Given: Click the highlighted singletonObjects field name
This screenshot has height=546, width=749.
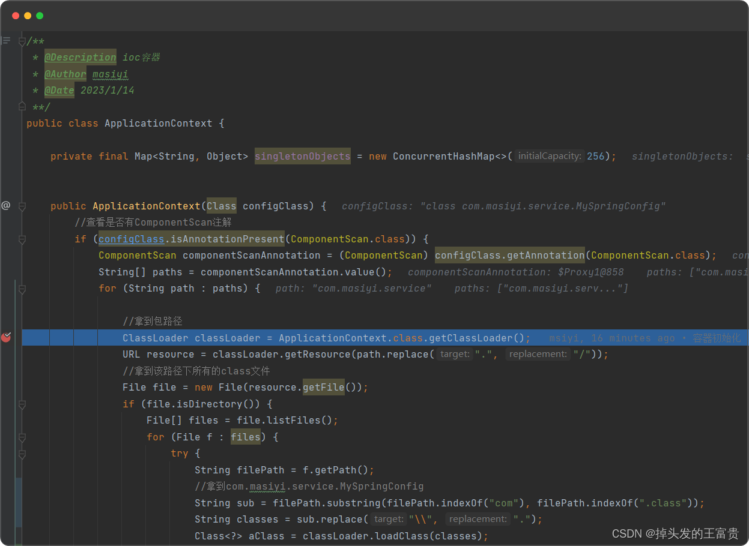Looking at the screenshot, I should pos(303,156).
